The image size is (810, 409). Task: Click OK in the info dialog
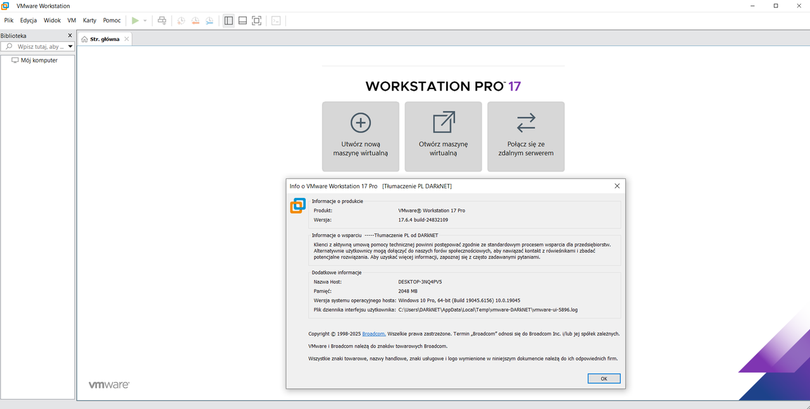tap(604, 379)
